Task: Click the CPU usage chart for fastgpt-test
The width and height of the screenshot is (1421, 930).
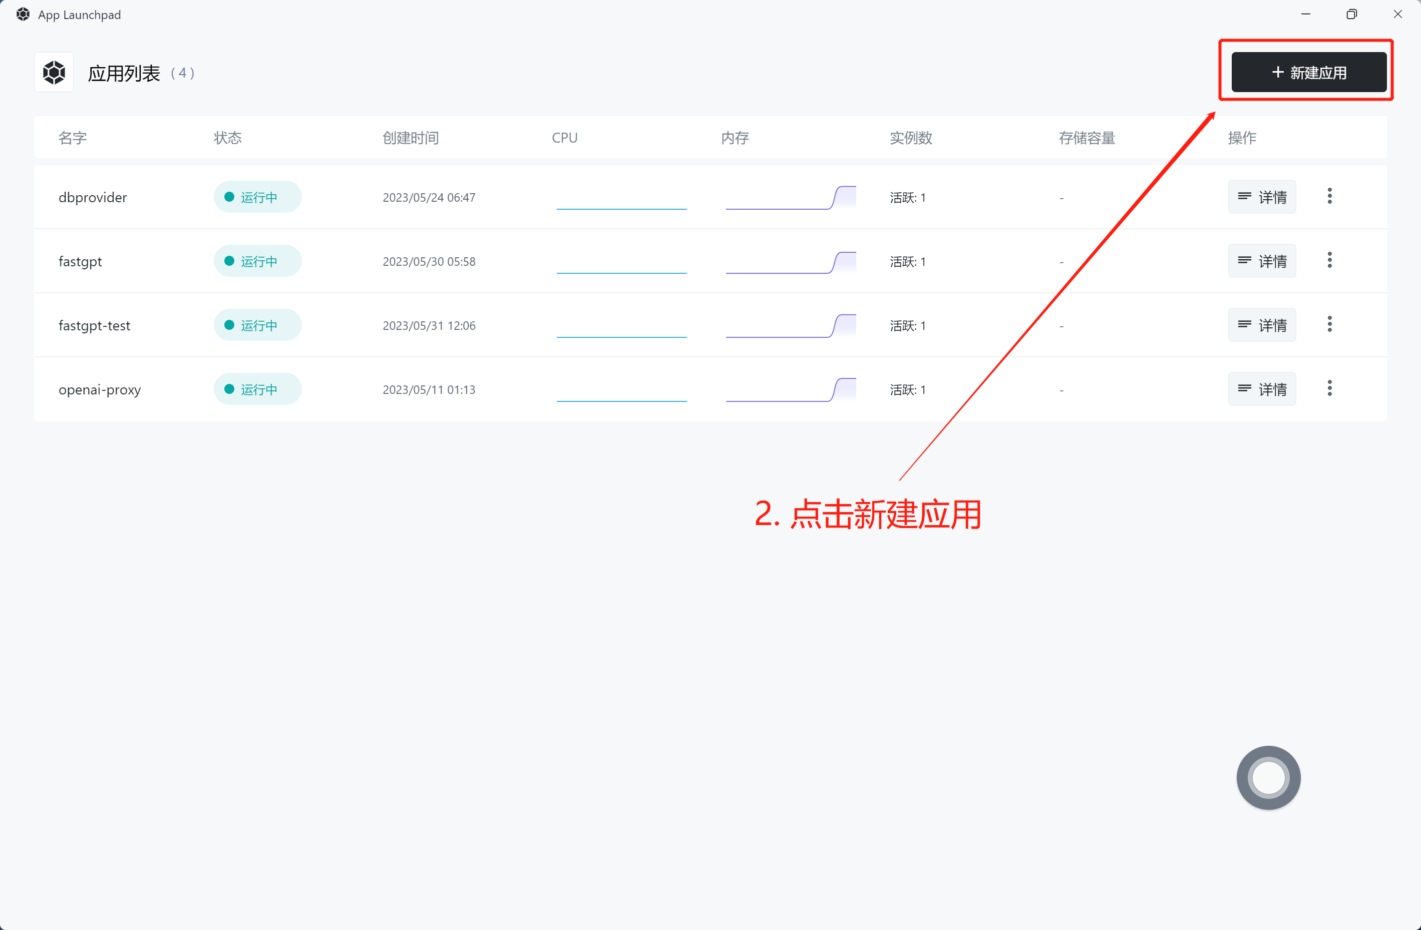Action: [621, 326]
